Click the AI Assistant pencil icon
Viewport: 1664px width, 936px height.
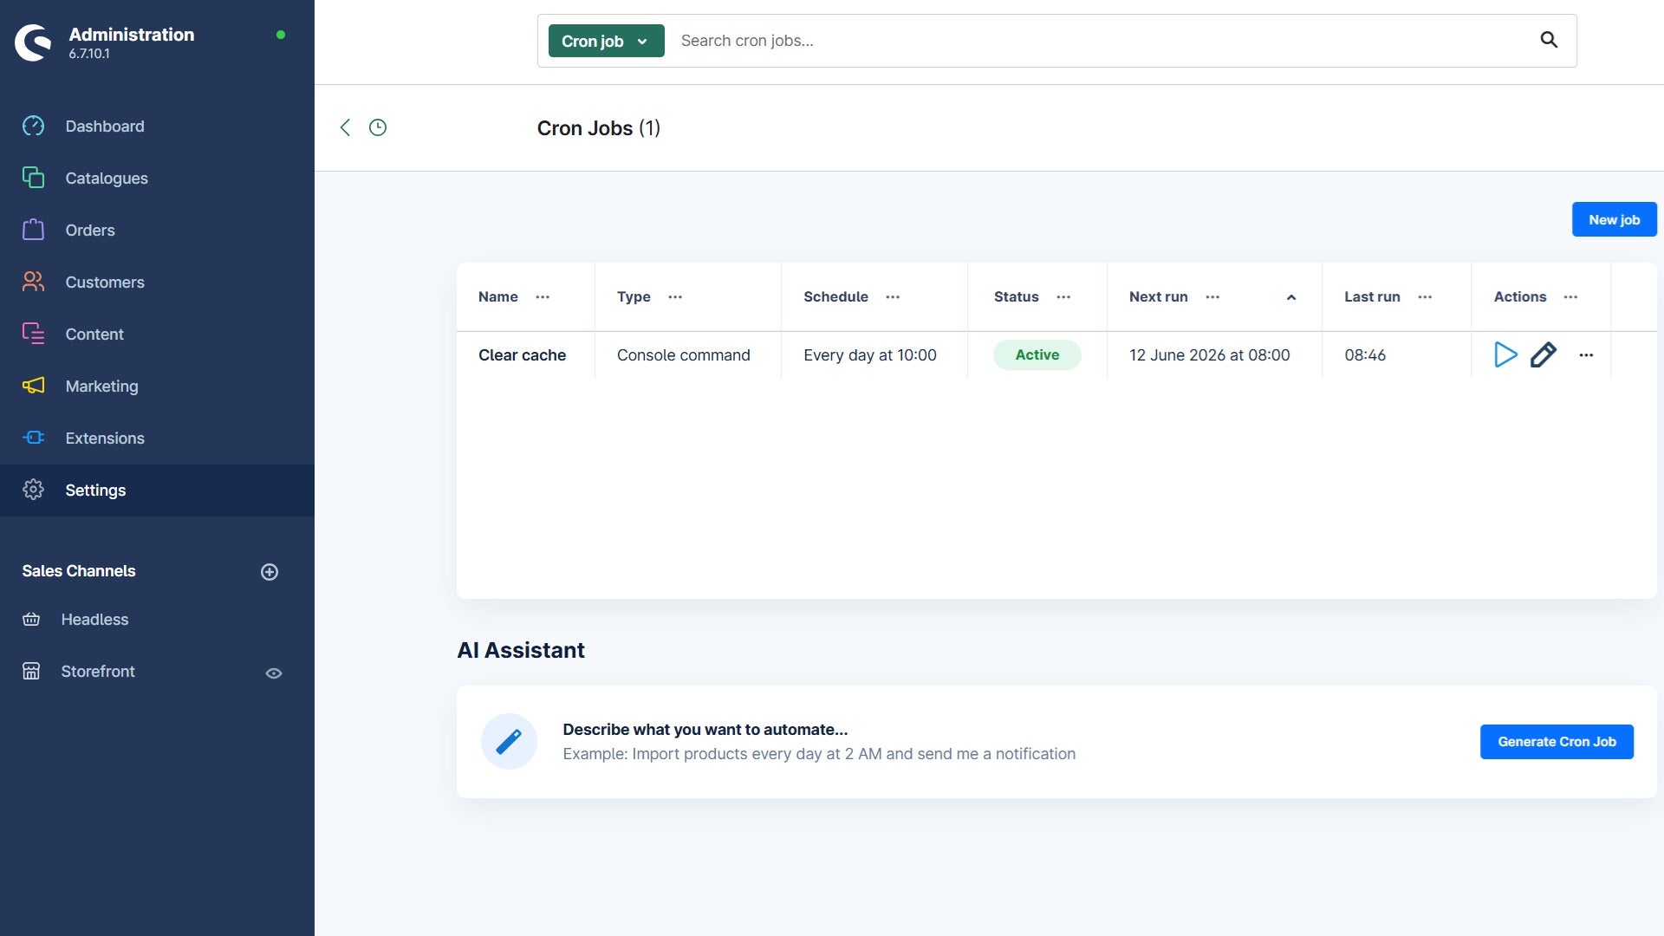point(509,741)
